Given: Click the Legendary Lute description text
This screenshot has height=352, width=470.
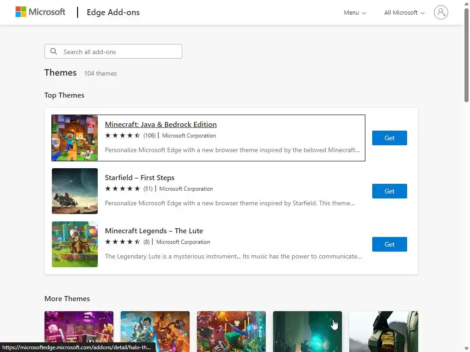Looking at the screenshot, I should [x=233, y=257].
